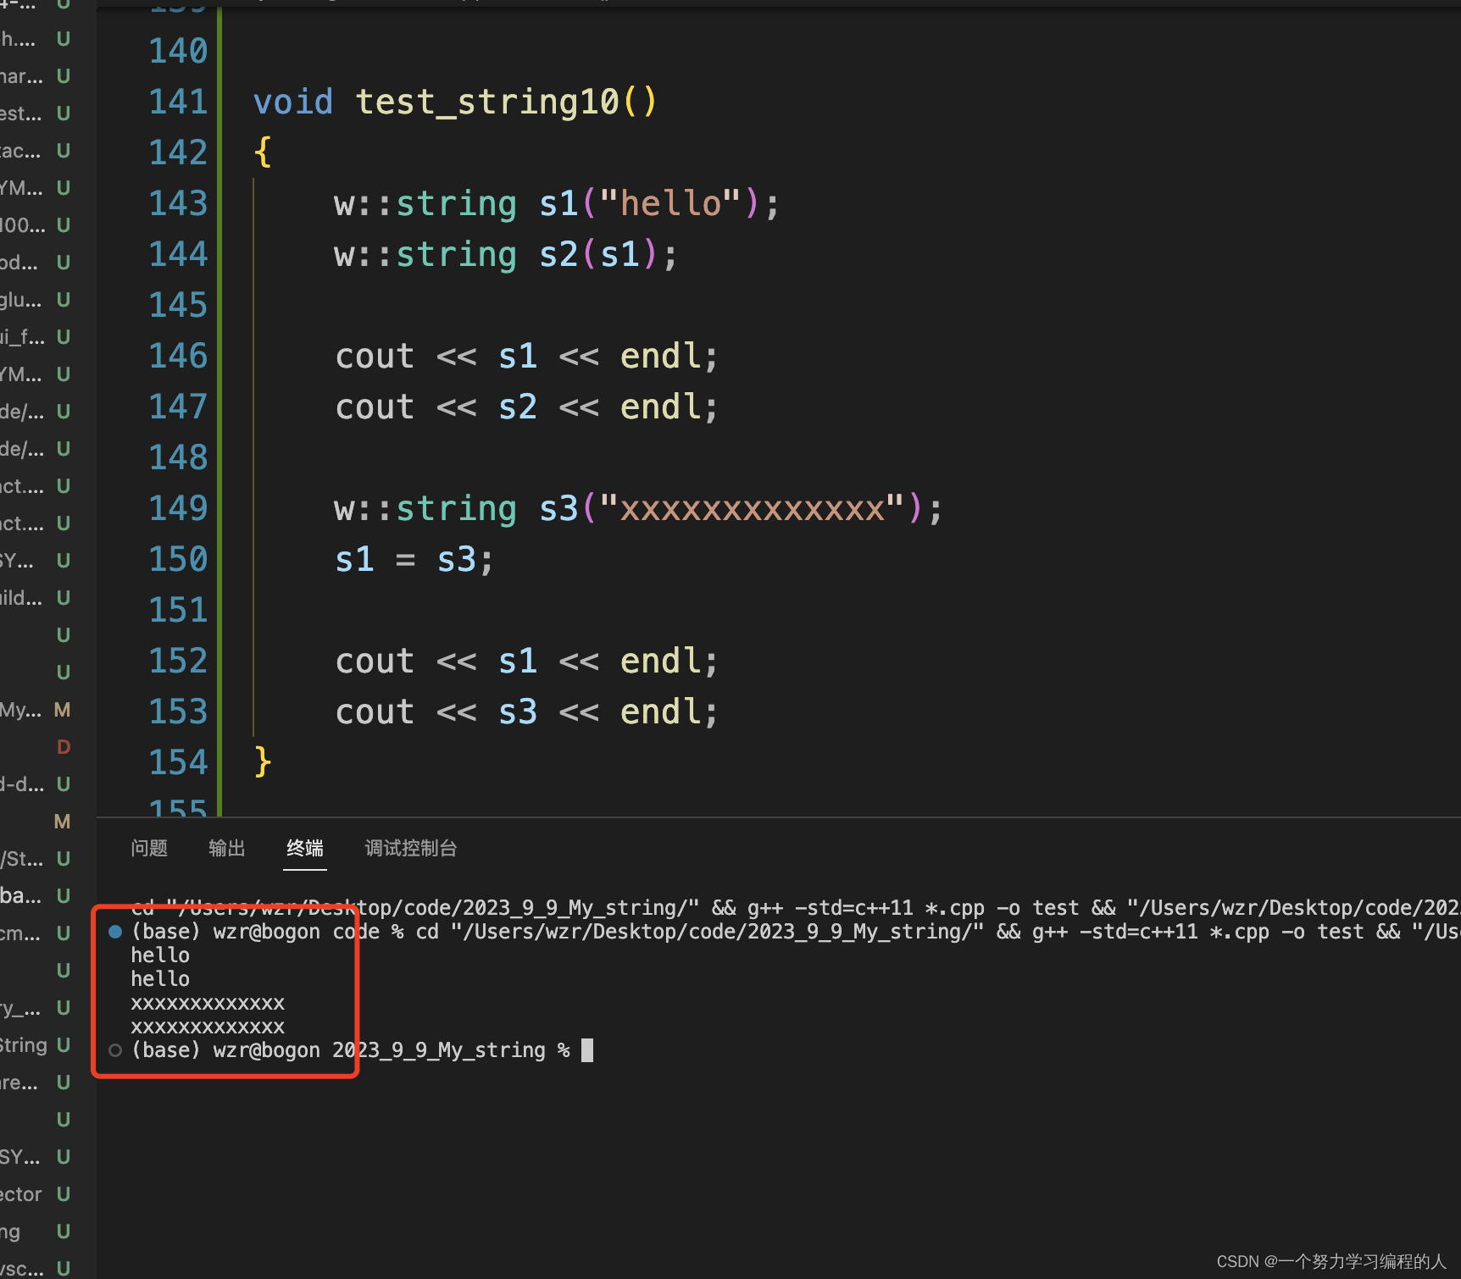
Task: Click the void keyword on line 141
Action: click(x=293, y=102)
